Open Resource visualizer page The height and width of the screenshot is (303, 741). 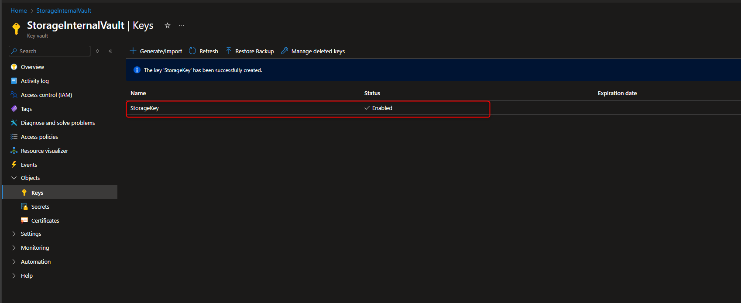(x=45, y=151)
